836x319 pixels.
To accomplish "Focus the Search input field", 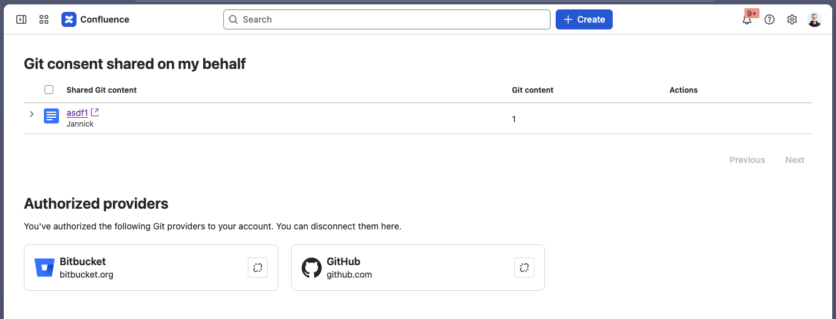I will pyautogui.click(x=386, y=19).
